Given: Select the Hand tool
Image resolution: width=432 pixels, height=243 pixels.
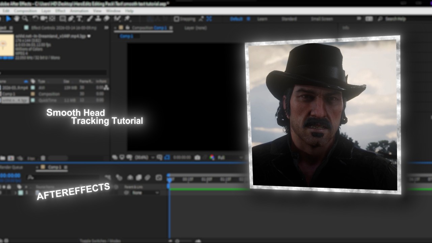Looking at the screenshot, I should (17, 19).
